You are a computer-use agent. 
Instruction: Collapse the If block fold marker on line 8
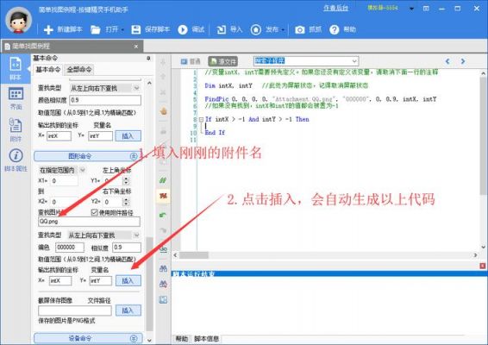point(201,119)
